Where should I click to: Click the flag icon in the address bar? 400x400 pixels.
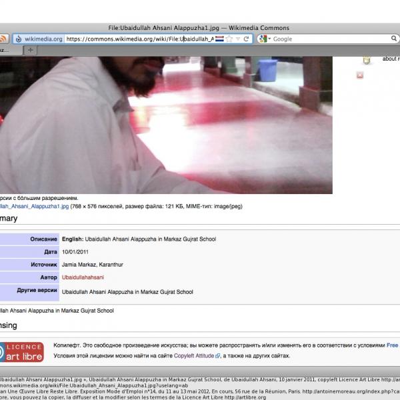(x=219, y=39)
